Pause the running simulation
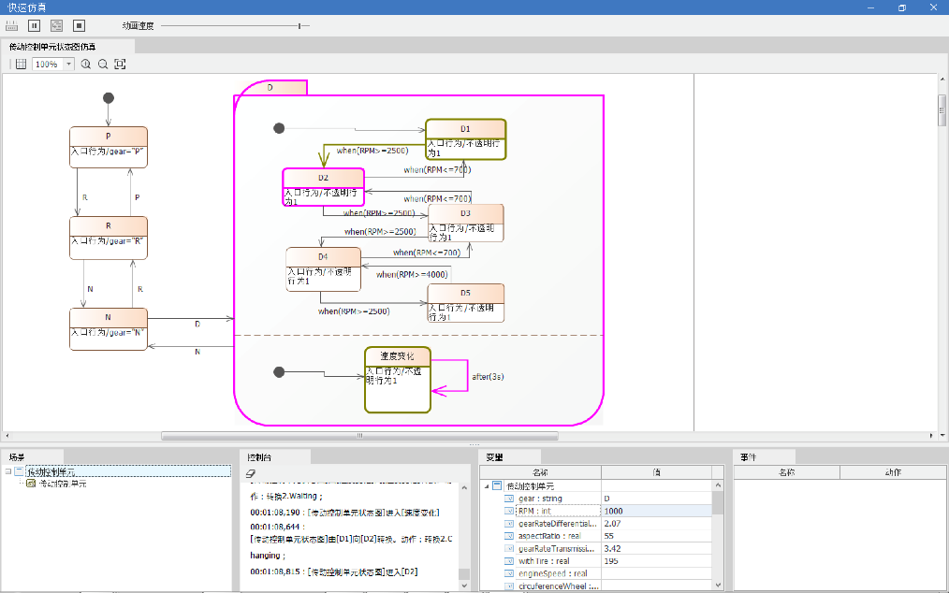 coord(34,25)
